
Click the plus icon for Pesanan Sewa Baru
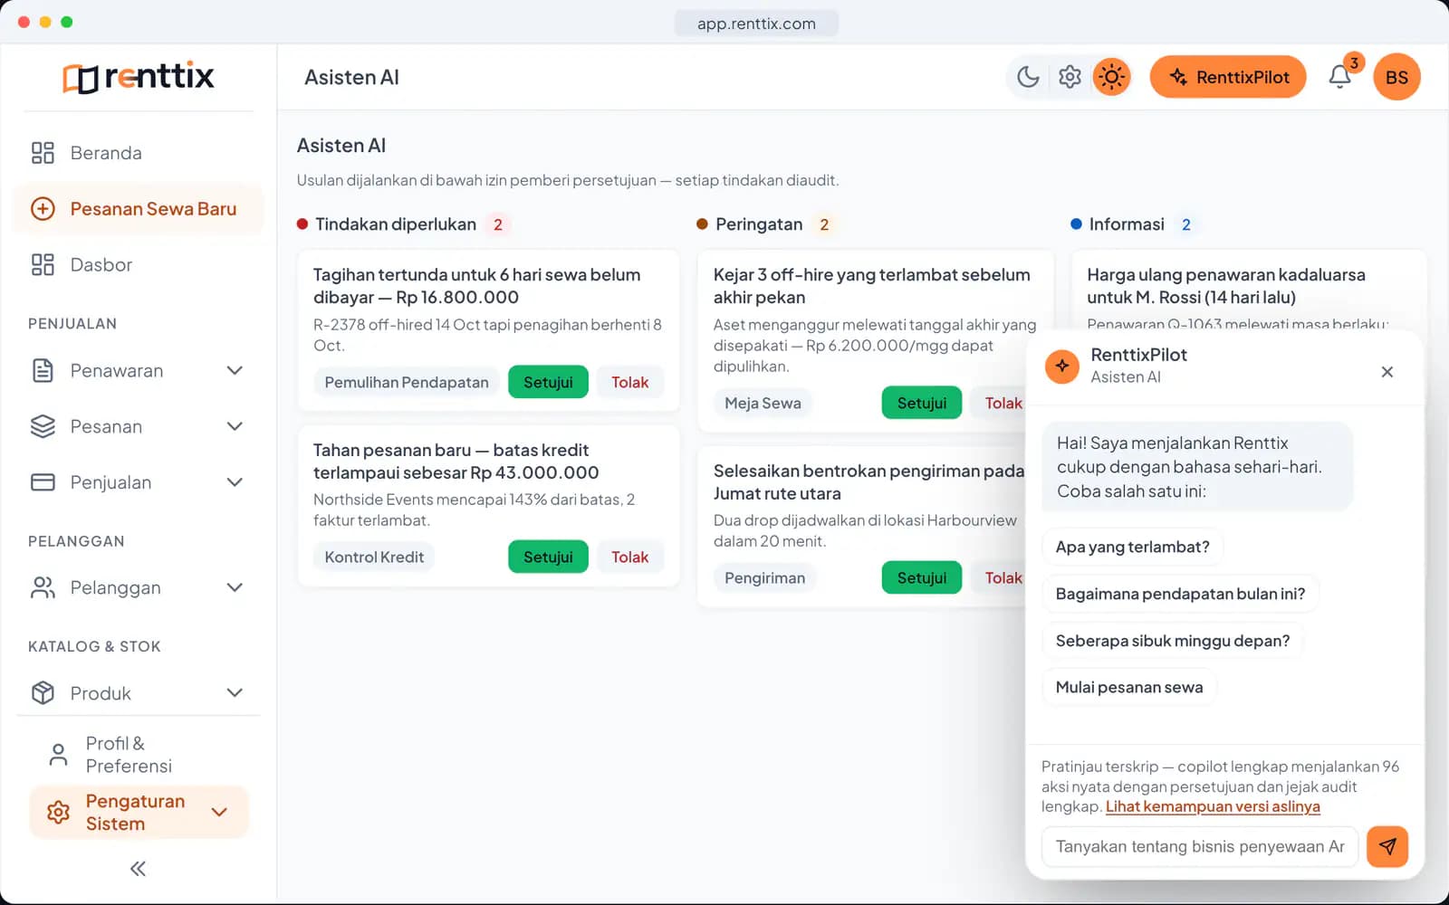coord(43,209)
